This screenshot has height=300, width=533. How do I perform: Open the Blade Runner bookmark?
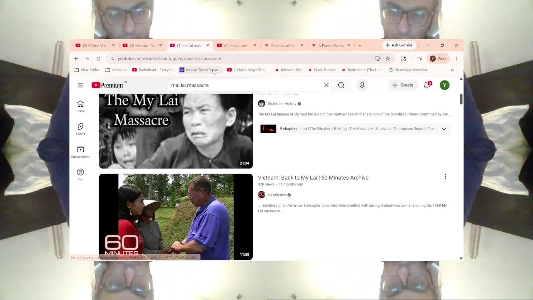click(x=321, y=70)
